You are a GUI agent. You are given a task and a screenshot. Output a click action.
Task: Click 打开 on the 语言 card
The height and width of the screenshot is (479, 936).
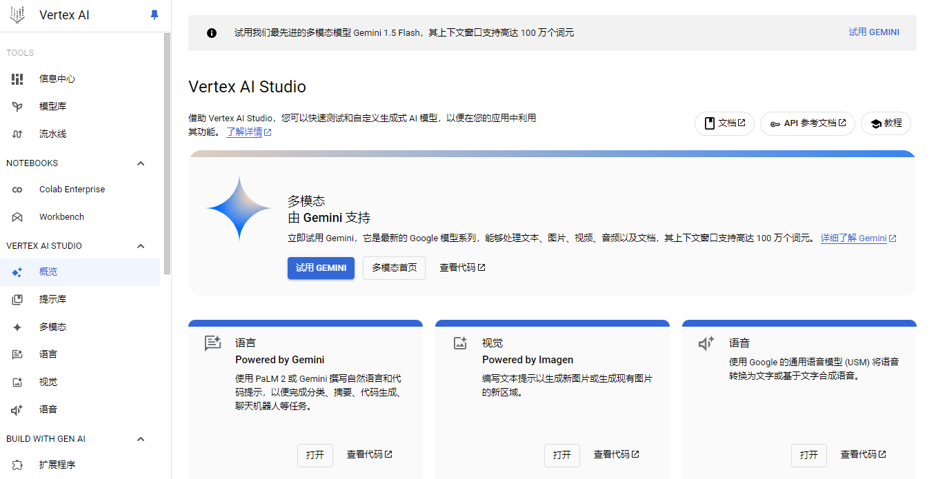point(315,455)
